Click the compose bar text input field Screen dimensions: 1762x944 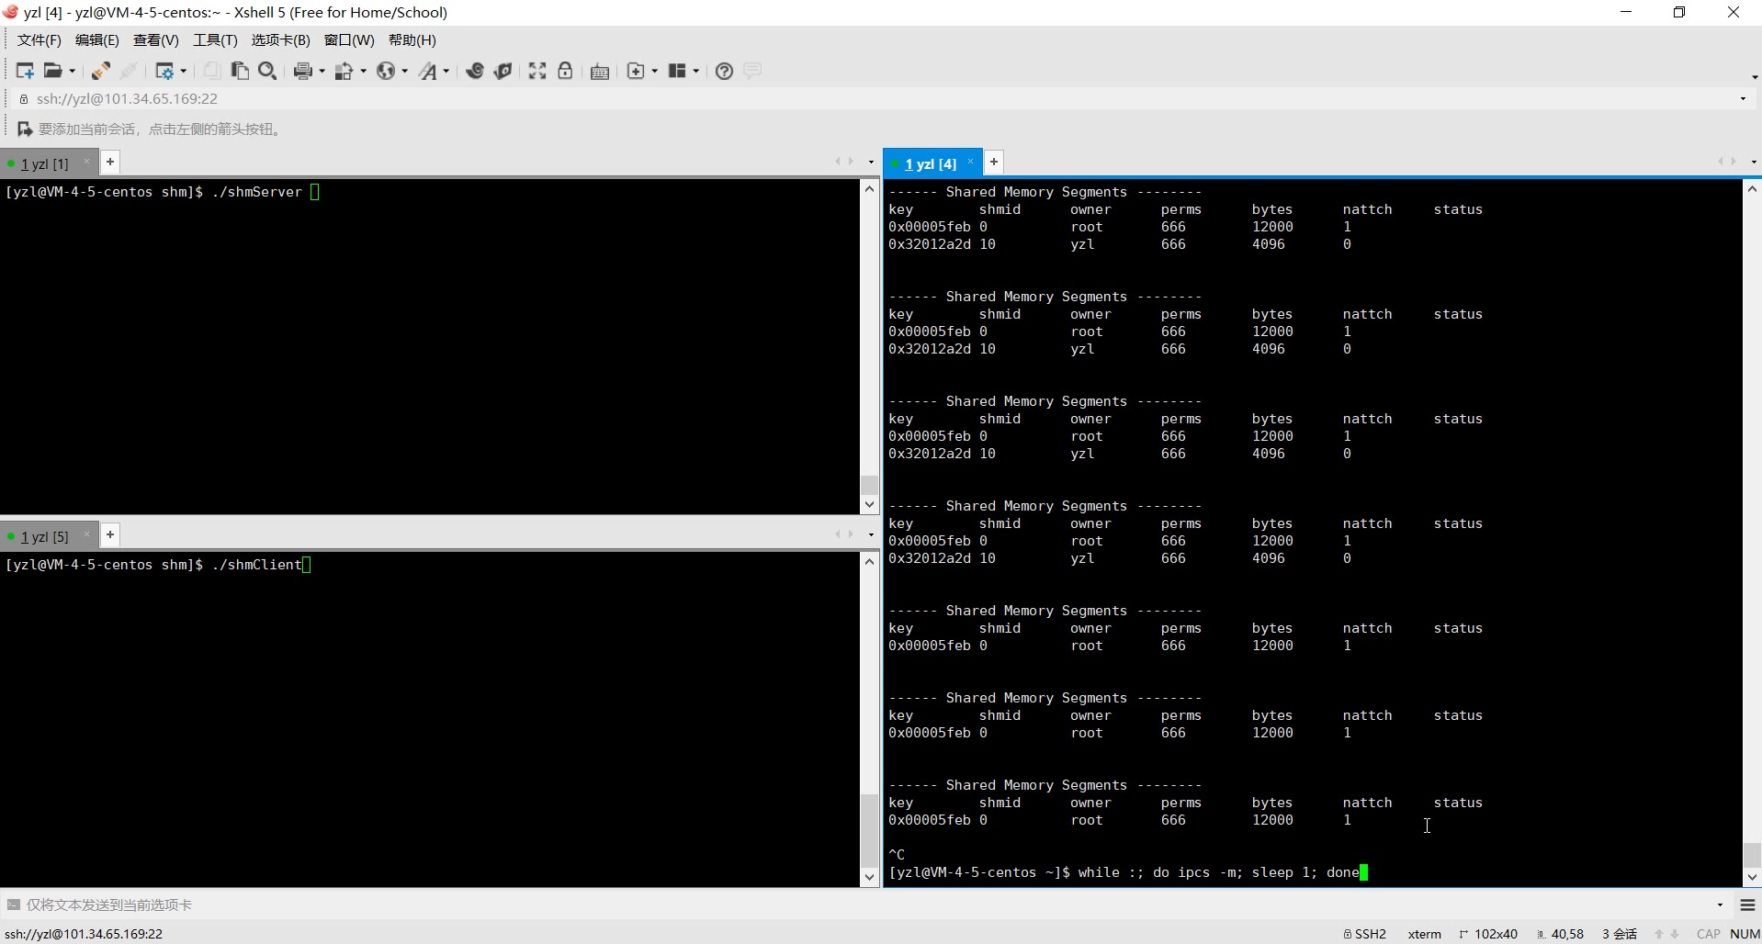pyautogui.click(x=827, y=905)
